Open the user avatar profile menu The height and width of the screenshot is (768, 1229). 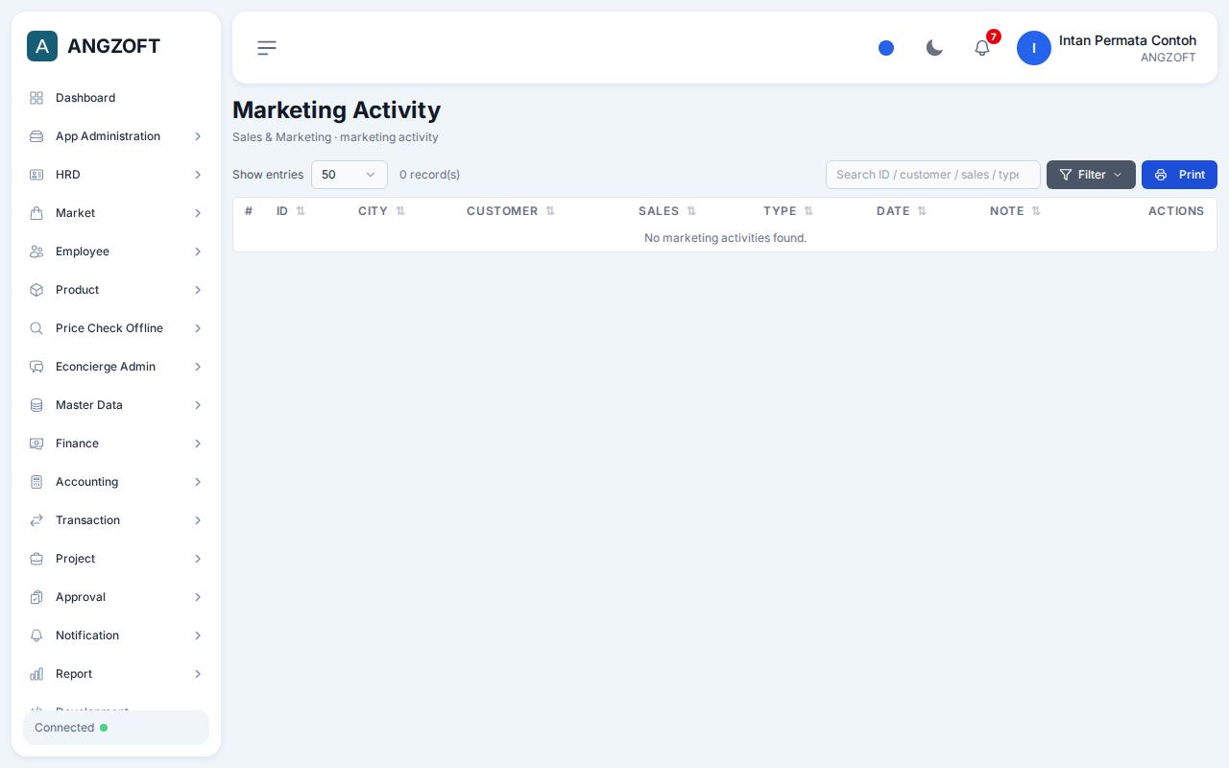[x=1034, y=48]
